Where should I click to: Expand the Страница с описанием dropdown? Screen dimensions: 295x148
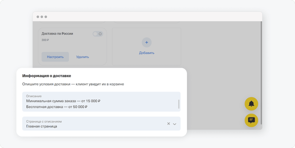pyautogui.click(x=175, y=124)
